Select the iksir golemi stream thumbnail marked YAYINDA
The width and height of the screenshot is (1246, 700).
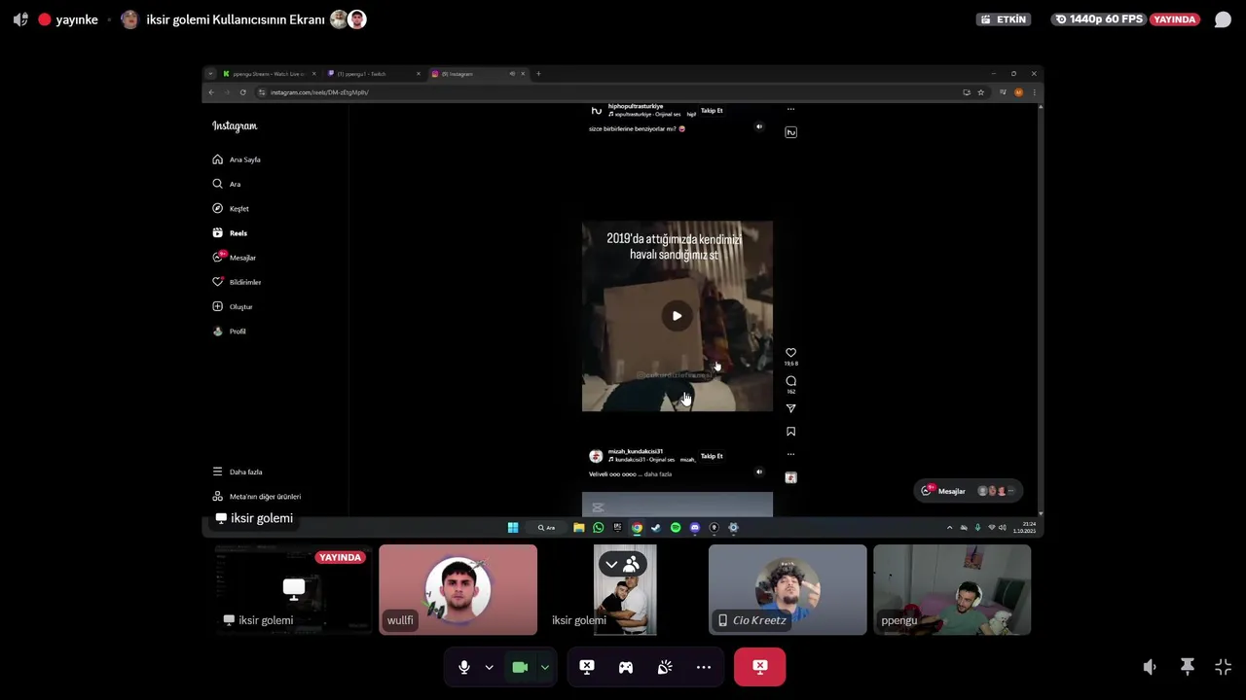pos(293,589)
